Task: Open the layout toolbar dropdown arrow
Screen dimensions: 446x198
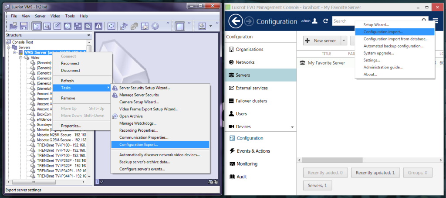Action: 210,26
